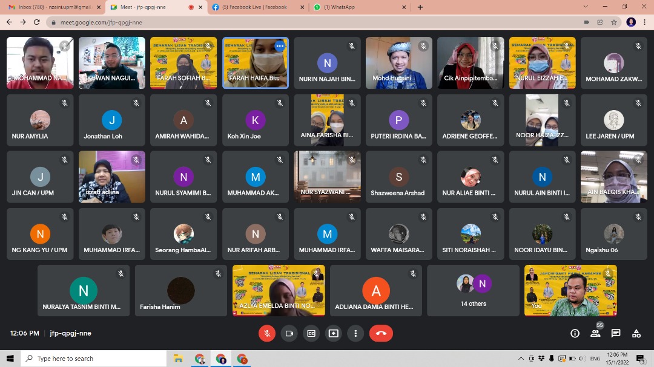Select Mohd Husaini's video tile
The width and height of the screenshot is (654, 367).
click(x=398, y=63)
